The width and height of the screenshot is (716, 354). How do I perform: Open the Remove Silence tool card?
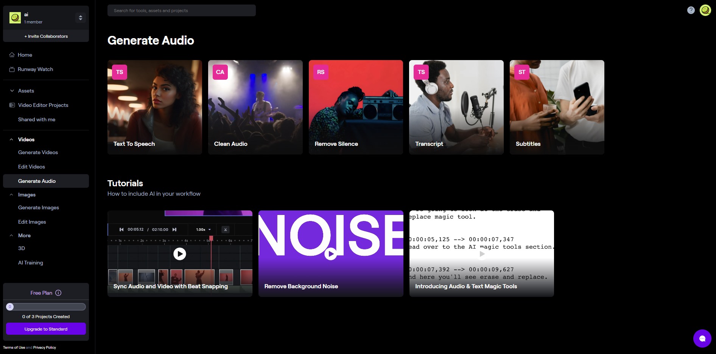pos(356,107)
